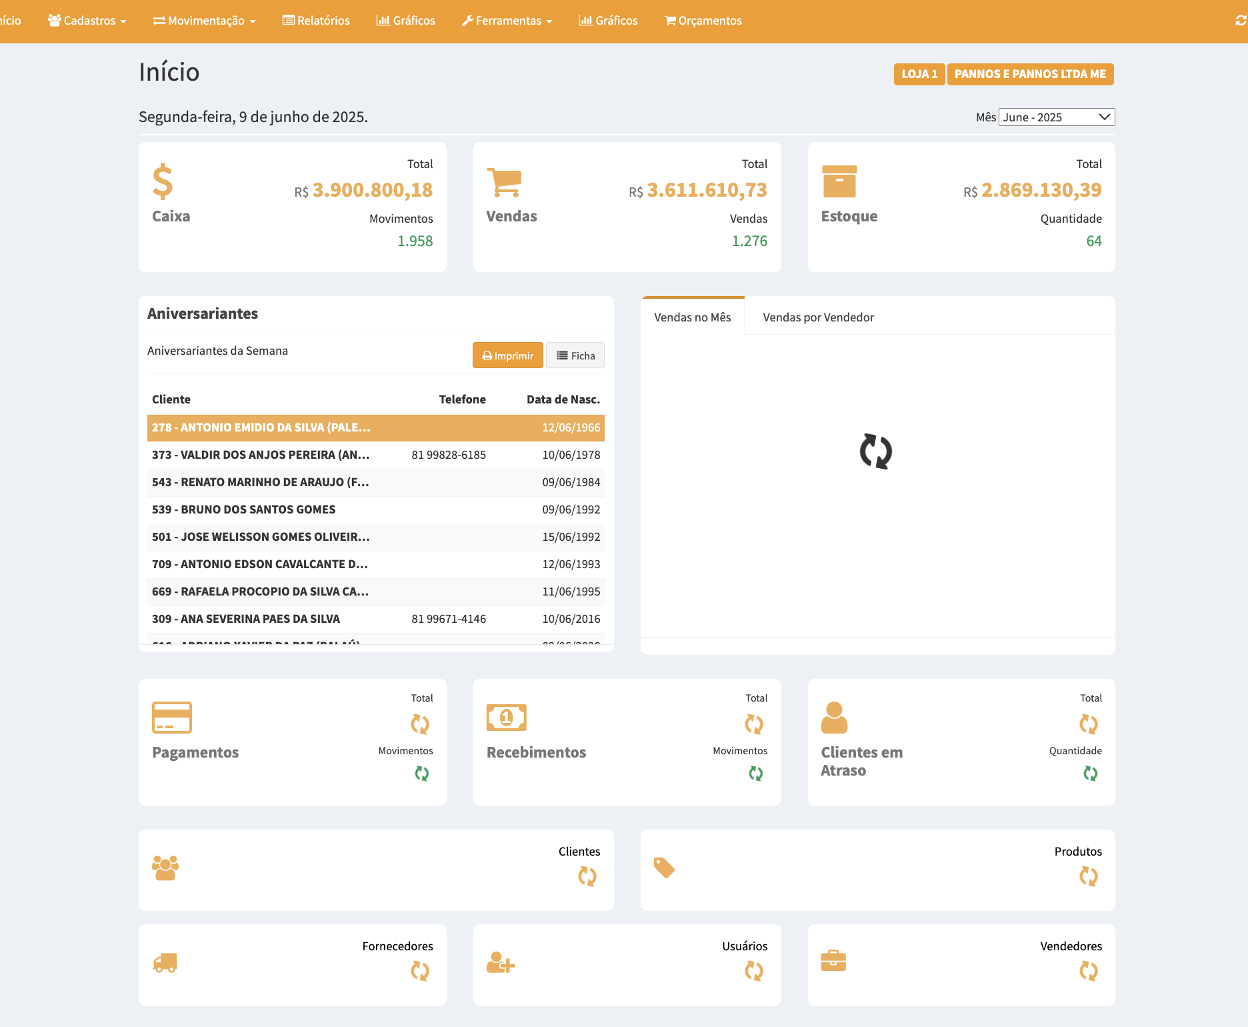Click the Ficha button

point(575,355)
